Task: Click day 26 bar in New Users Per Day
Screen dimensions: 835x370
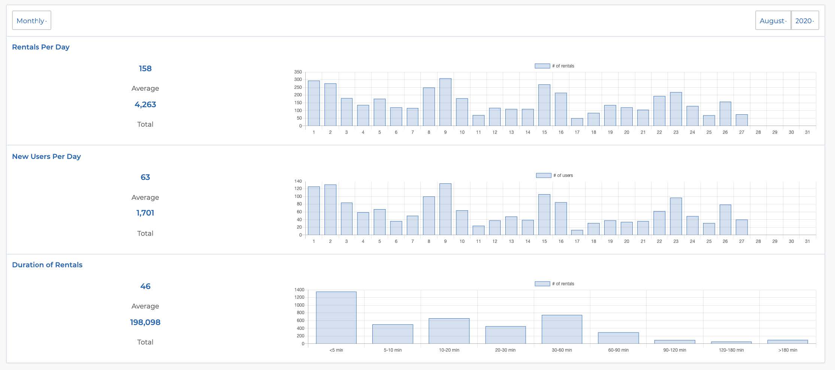Action: click(x=725, y=220)
